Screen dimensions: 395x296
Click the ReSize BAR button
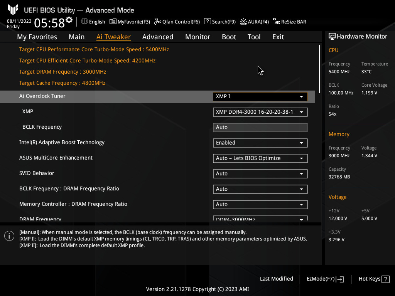click(x=290, y=22)
